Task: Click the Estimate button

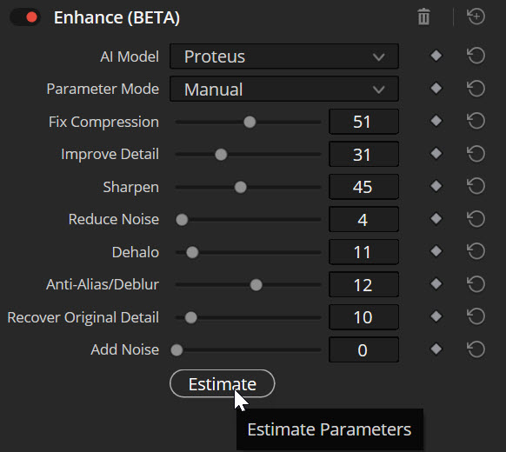Action: pos(223,384)
